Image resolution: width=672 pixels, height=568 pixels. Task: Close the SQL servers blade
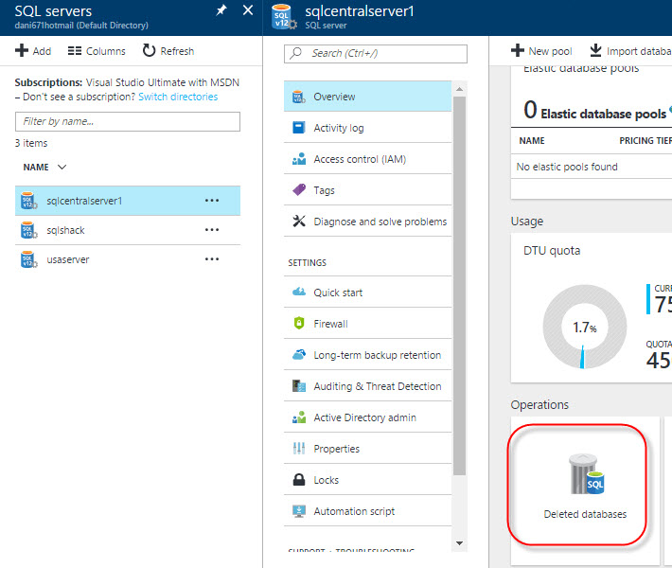tap(248, 10)
